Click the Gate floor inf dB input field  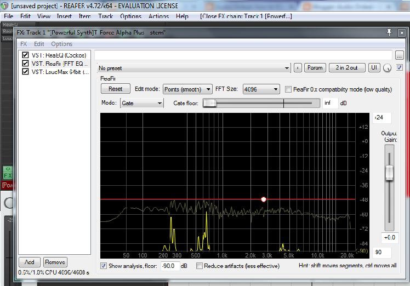[331, 103]
